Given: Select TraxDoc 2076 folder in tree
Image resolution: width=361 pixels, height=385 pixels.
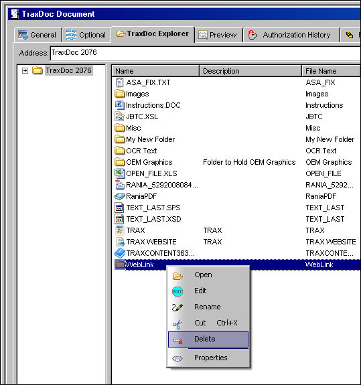Looking at the screenshot, I should click(x=68, y=70).
